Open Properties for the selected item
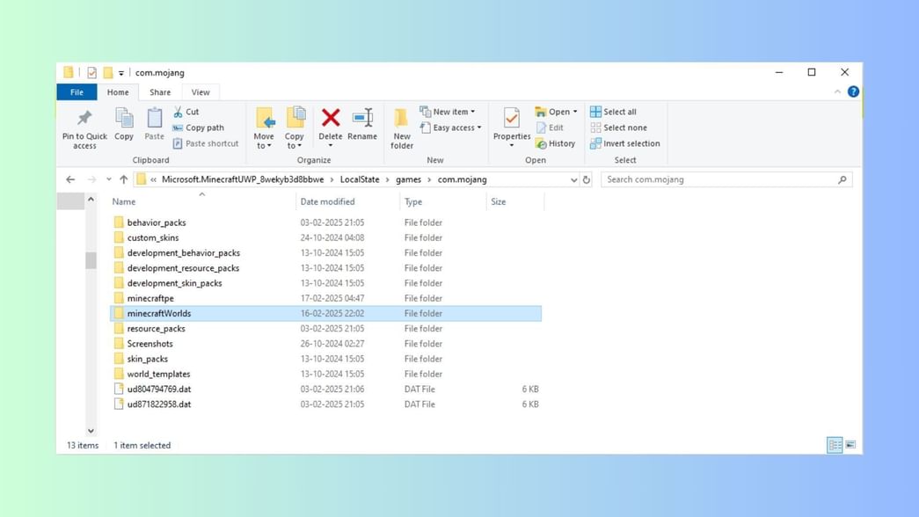919x517 pixels. (x=510, y=123)
